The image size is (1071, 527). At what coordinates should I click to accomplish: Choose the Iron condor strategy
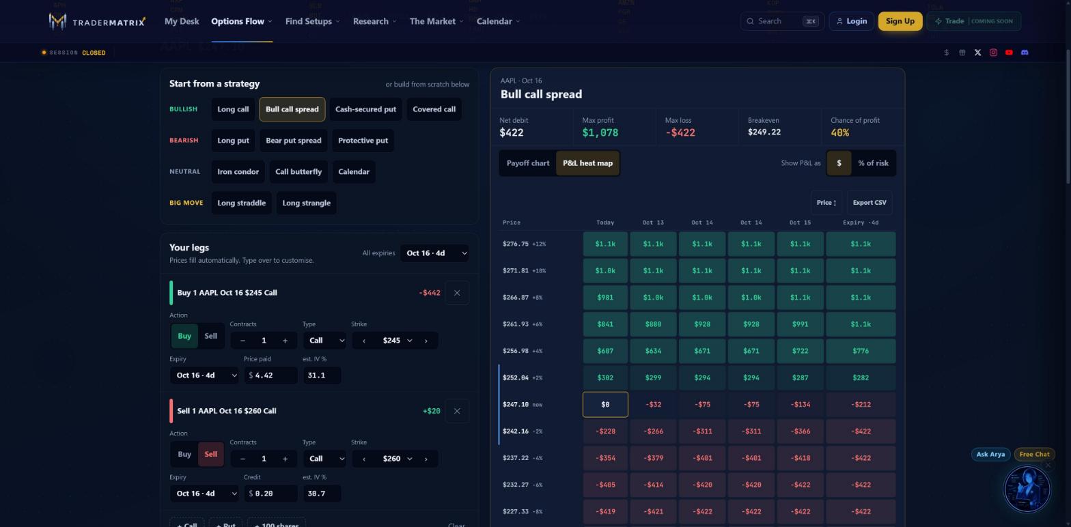[238, 172]
